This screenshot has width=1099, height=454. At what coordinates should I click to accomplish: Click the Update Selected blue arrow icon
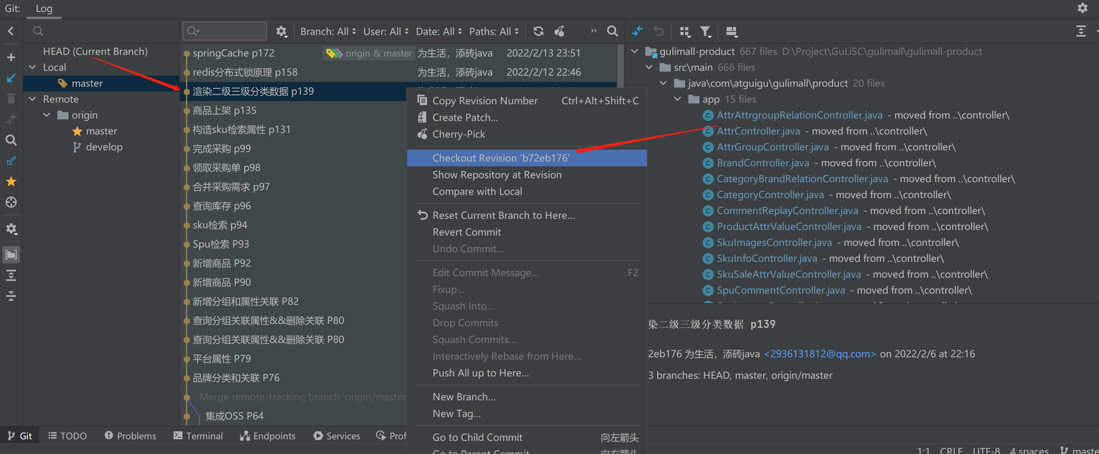tap(11, 78)
